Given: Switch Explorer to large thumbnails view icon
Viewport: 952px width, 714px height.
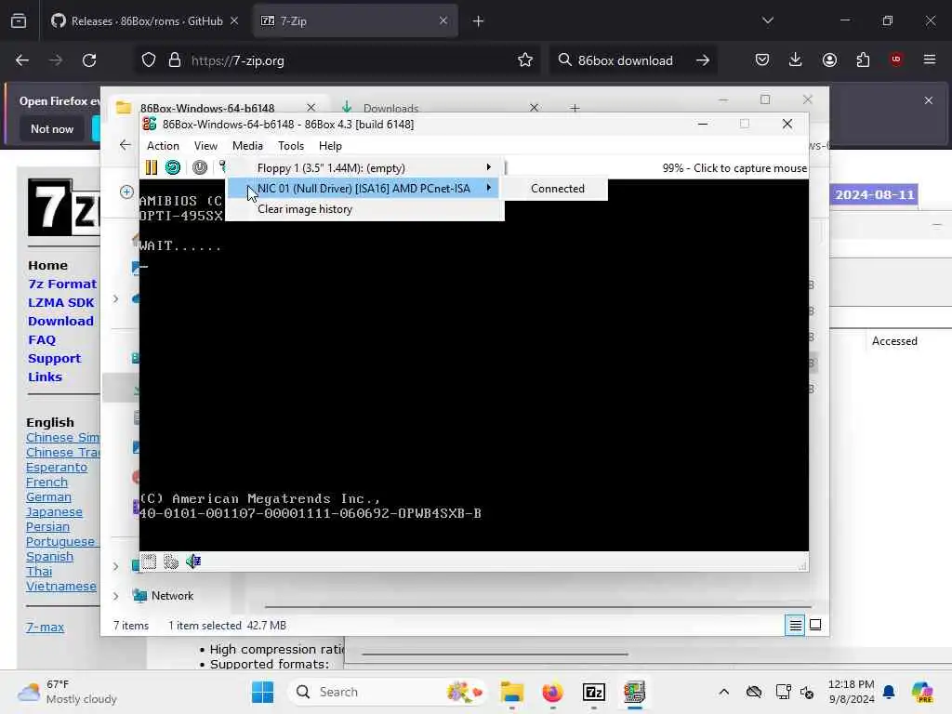Looking at the screenshot, I should pyautogui.click(x=815, y=625).
